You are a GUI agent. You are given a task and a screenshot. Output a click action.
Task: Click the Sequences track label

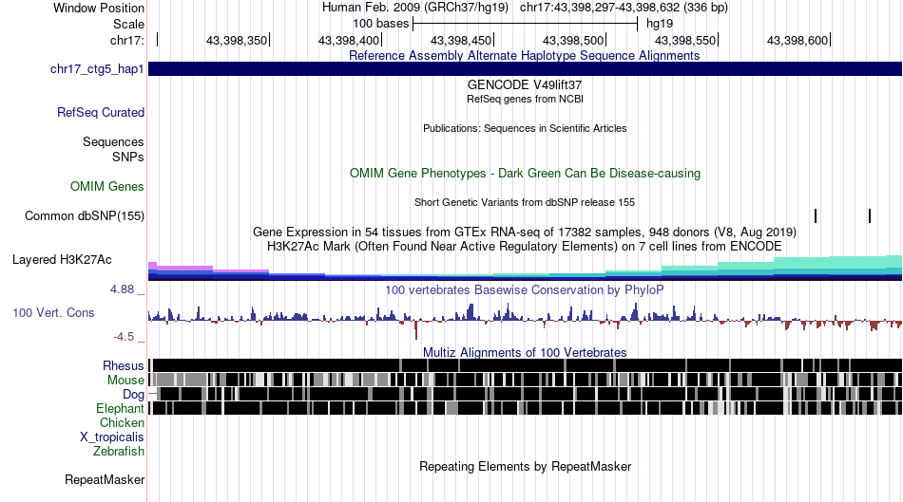tap(113, 141)
